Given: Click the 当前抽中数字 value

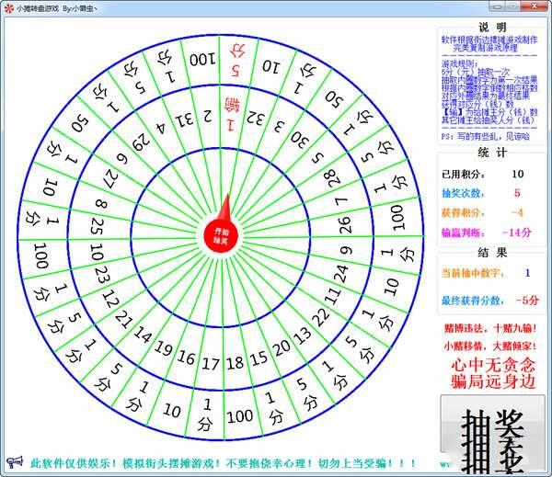Looking at the screenshot, I should [x=527, y=273].
